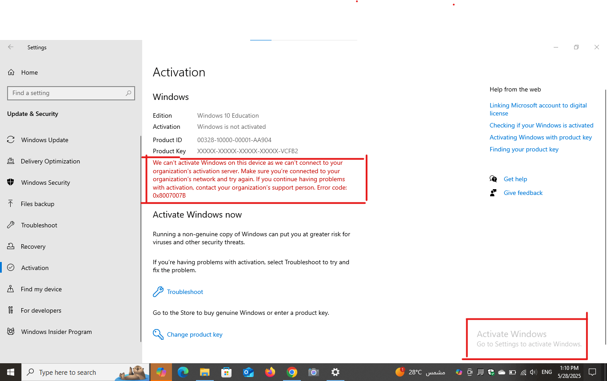
Task: Open the Wi-Fi network tray icon
Action: [523, 372]
